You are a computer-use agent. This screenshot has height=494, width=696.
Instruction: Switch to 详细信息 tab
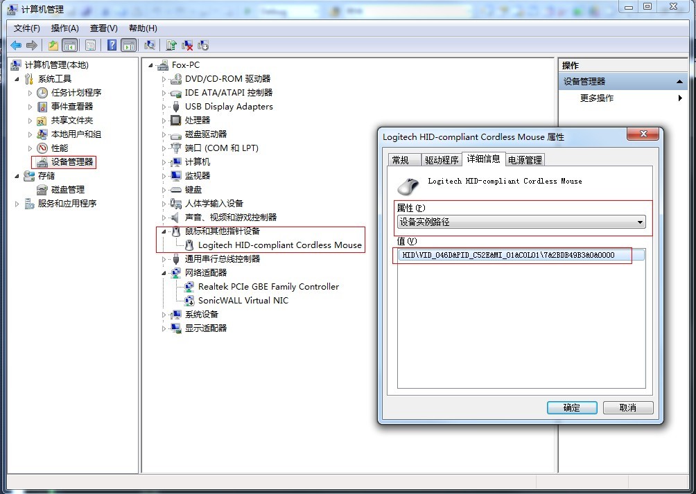pos(483,159)
